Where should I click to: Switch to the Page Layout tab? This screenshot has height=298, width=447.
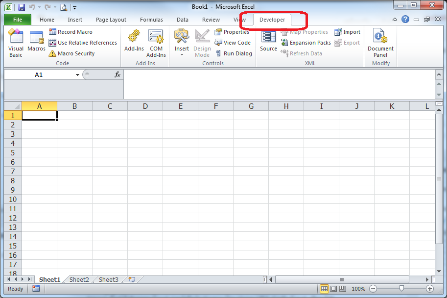(111, 20)
